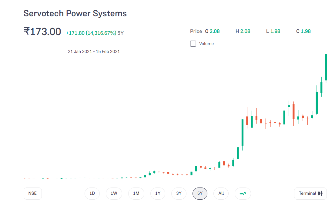Click the 21 Jan 2021 - 15 Feb 2021 date label
Screen dimensions: 335x219
(x=94, y=51)
